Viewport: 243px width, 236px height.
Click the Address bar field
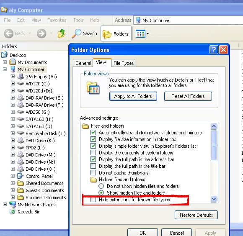188,20
